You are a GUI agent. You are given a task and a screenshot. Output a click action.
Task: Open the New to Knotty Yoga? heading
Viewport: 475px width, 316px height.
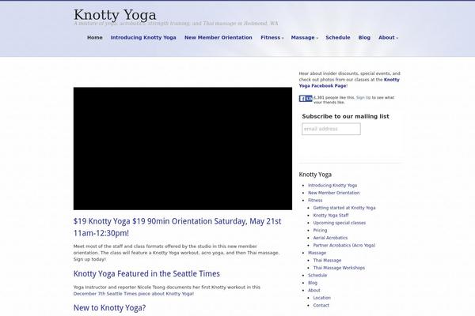tap(109, 308)
